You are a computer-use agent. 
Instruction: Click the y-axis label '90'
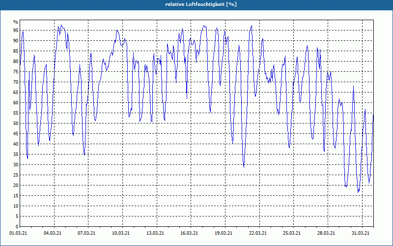pyautogui.click(x=16, y=41)
